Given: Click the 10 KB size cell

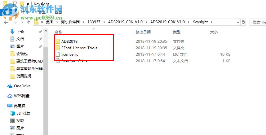Looking at the screenshot, I should (x=225, y=54).
